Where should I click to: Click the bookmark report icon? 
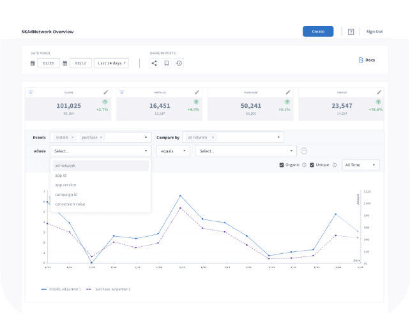coord(166,63)
